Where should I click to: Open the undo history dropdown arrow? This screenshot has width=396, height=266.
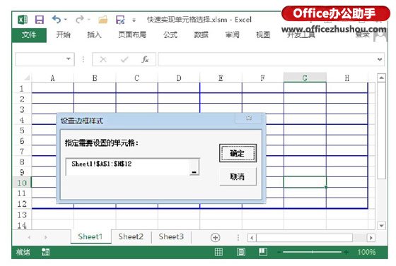pos(65,19)
